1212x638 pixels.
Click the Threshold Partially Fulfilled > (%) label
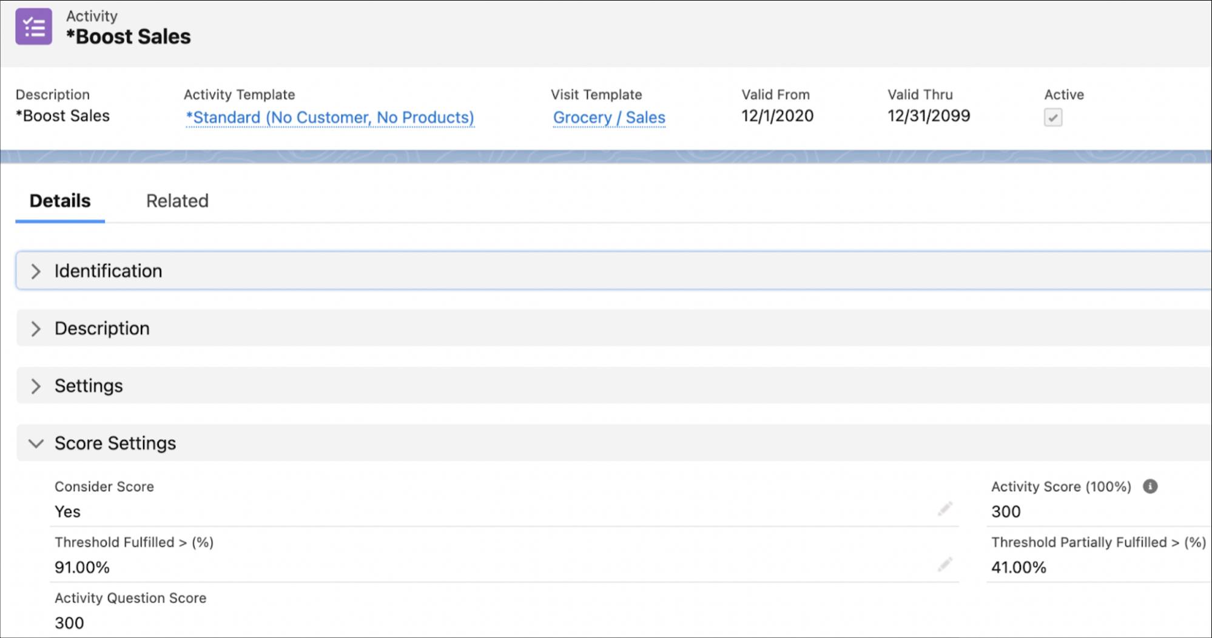1099,542
